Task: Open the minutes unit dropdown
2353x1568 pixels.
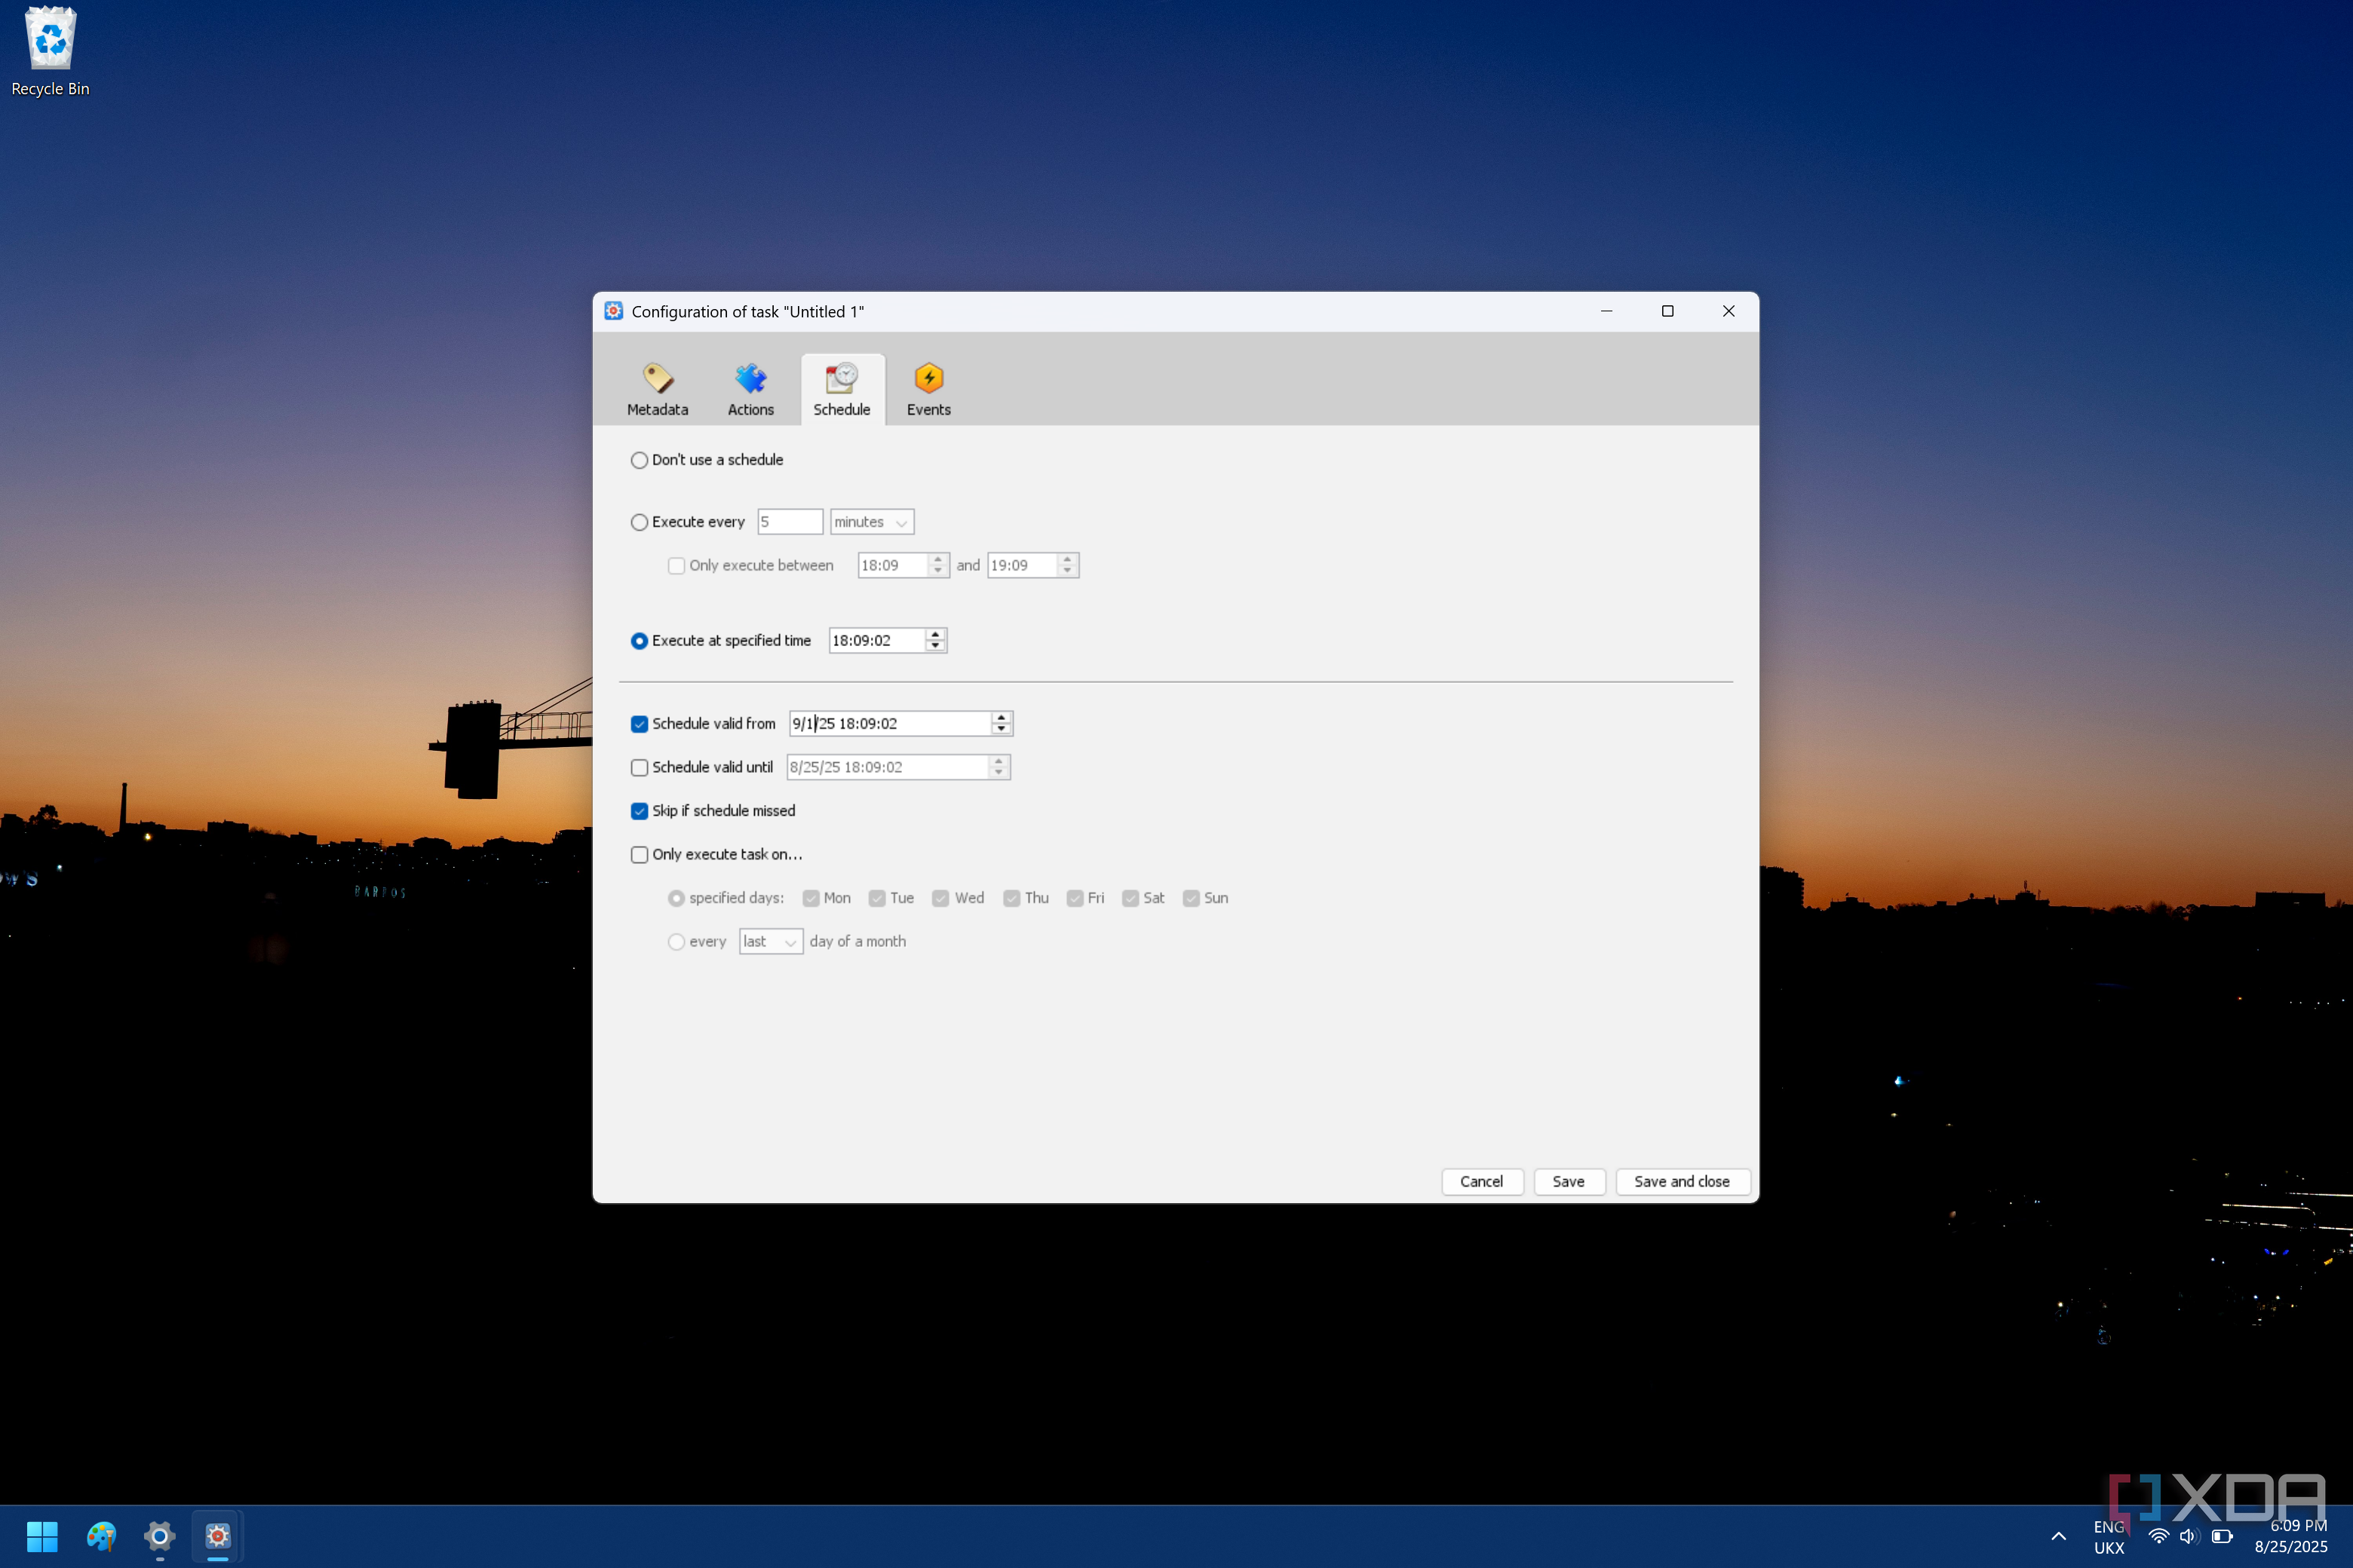Action: (x=871, y=522)
